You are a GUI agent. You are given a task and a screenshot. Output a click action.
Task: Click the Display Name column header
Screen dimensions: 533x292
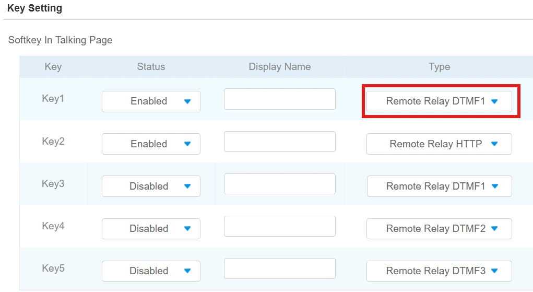(279, 67)
